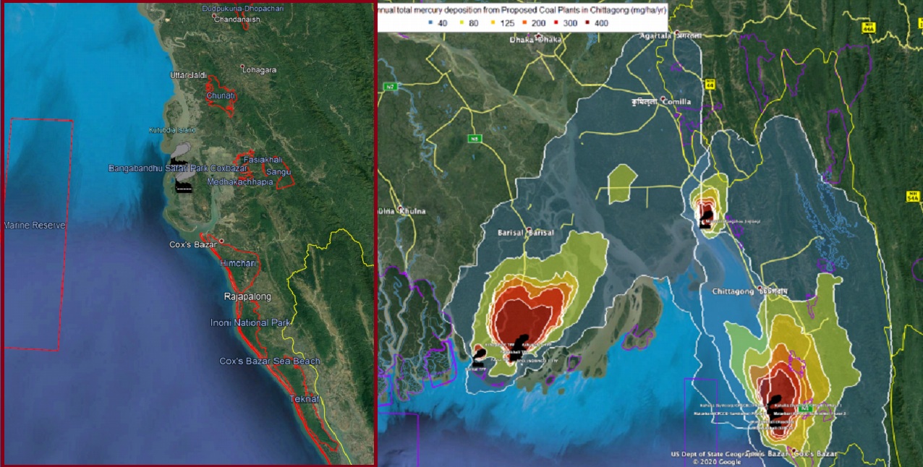923x467 pixels.
Task: Click the yellow 54A road shield
Action: point(912,196)
